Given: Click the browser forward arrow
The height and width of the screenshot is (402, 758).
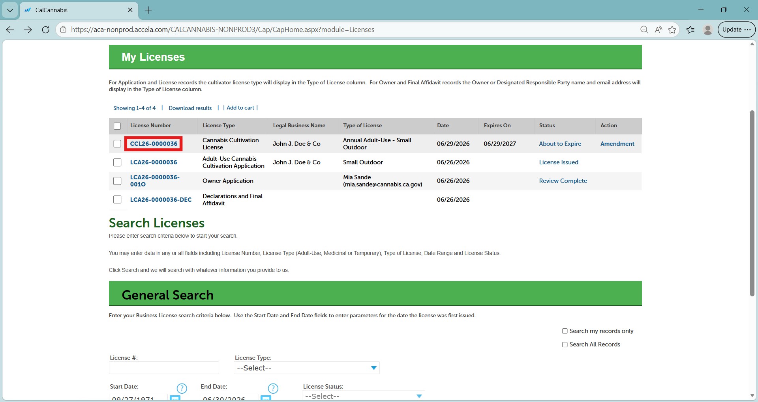Looking at the screenshot, I should pyautogui.click(x=28, y=30).
